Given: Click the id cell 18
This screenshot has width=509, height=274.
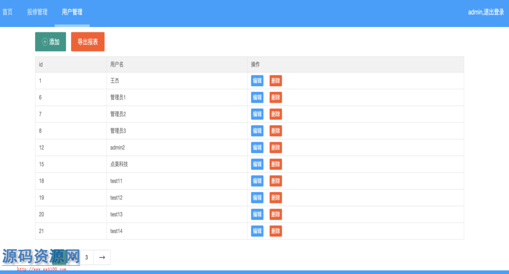Looking at the screenshot, I should pyautogui.click(x=71, y=181).
